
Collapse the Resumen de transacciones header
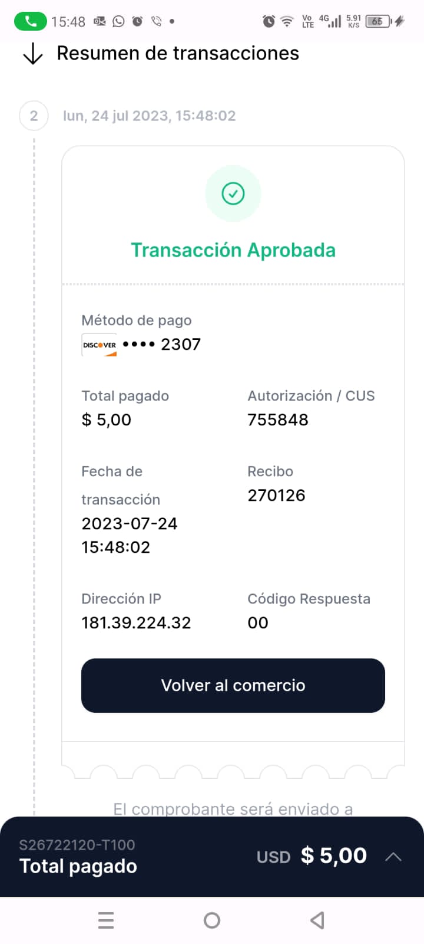(177, 54)
